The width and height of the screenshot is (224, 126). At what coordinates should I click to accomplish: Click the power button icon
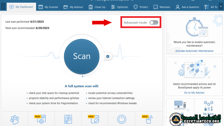click(121, 119)
